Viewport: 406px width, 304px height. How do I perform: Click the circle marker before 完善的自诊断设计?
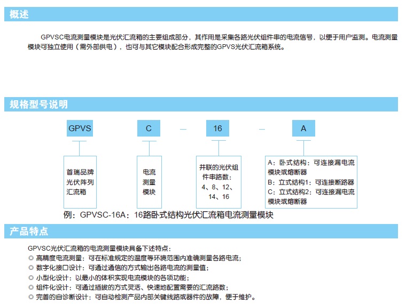click(x=31, y=297)
